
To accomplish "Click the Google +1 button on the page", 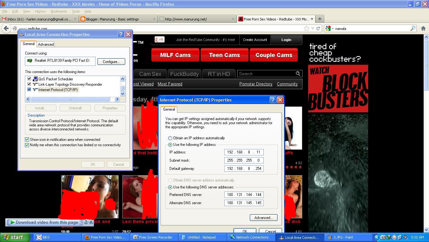I will pyautogui.click(x=159, y=40).
